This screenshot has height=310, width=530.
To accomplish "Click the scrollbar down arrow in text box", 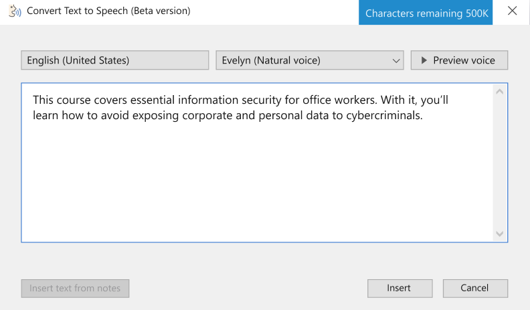I will click(500, 234).
